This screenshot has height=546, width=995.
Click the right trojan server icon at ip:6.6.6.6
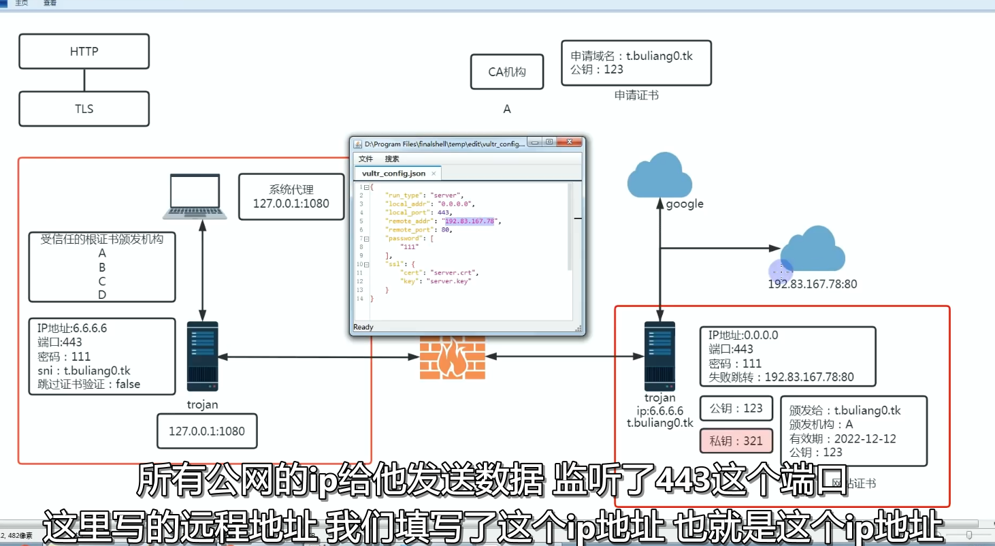[659, 356]
